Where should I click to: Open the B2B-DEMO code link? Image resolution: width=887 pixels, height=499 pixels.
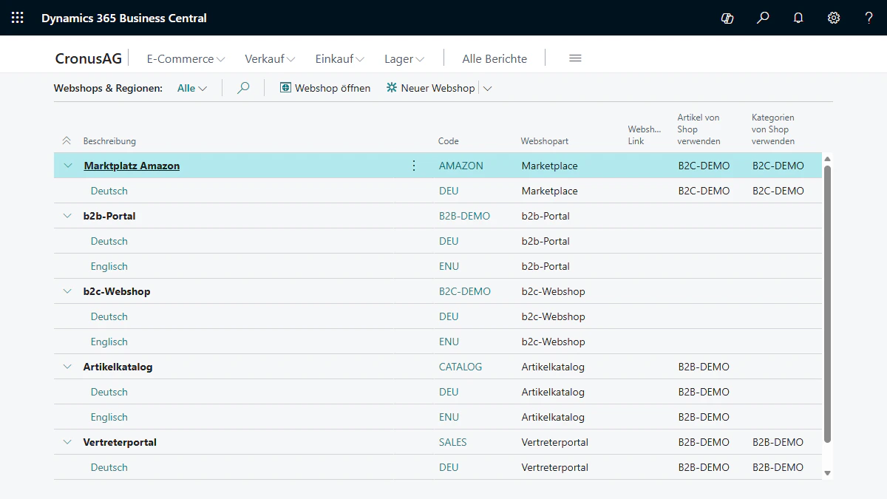(x=464, y=216)
